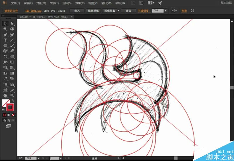Image resolution: width=234 pixels, height=161 pixels.
Task: Set paint mode to Color
Action: (4, 115)
